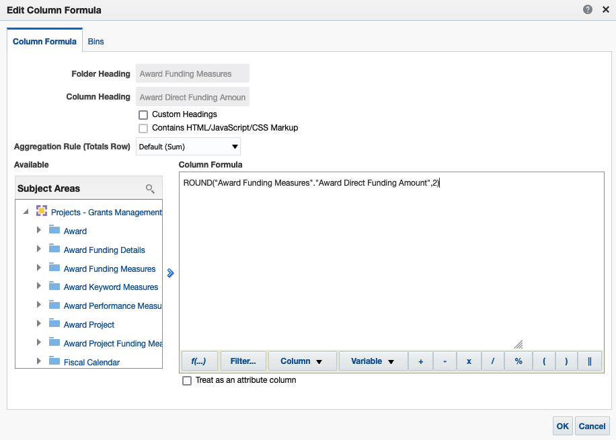Expand the Award folder
The image size is (616, 440).
point(38,230)
